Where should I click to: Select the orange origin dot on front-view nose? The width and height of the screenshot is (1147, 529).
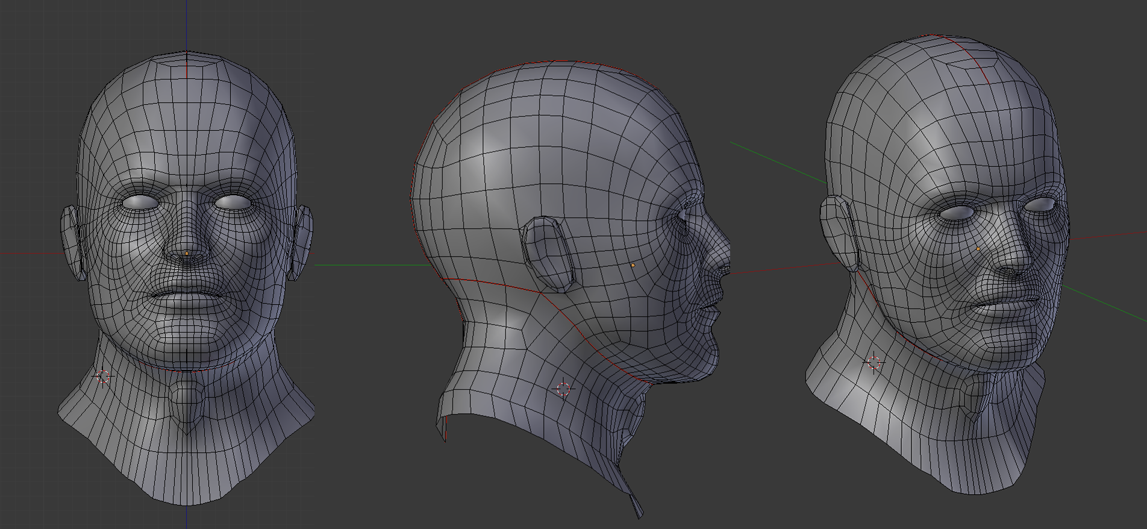[187, 254]
